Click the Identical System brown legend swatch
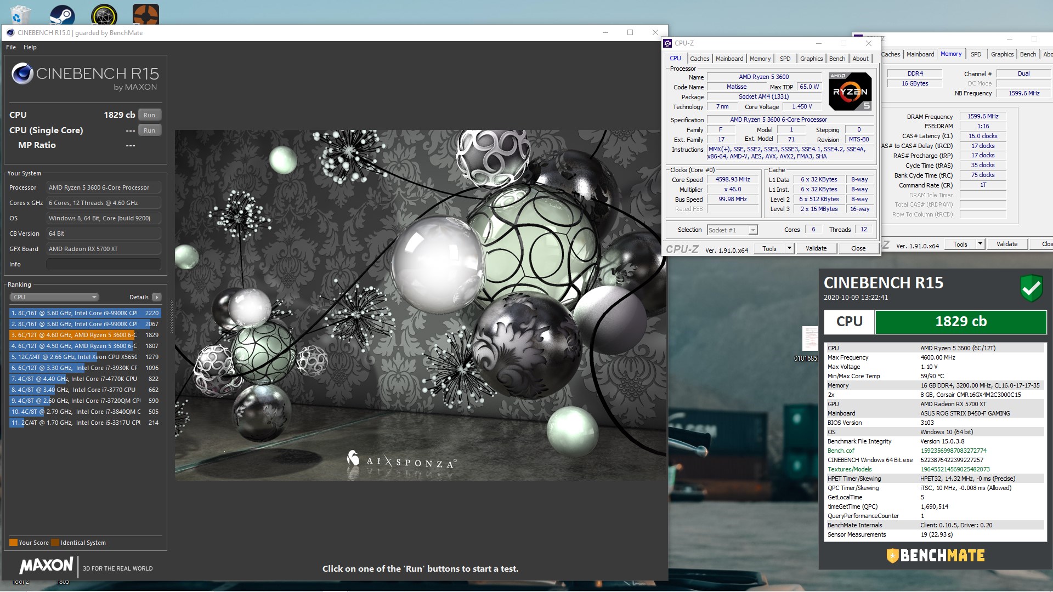 (x=55, y=543)
